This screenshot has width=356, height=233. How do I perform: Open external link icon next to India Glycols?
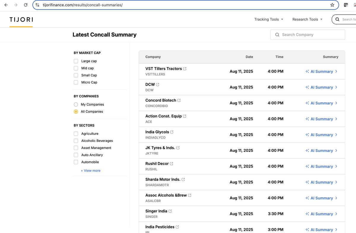click(x=172, y=132)
